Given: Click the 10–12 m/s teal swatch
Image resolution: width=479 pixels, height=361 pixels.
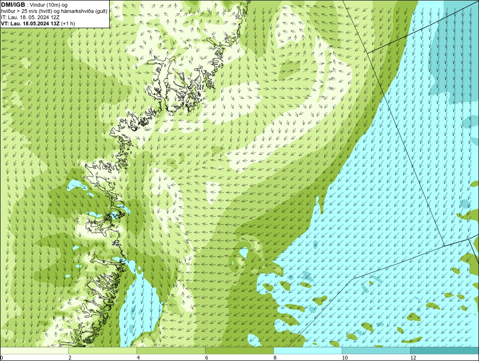Looking at the screenshot, I should point(376,350).
